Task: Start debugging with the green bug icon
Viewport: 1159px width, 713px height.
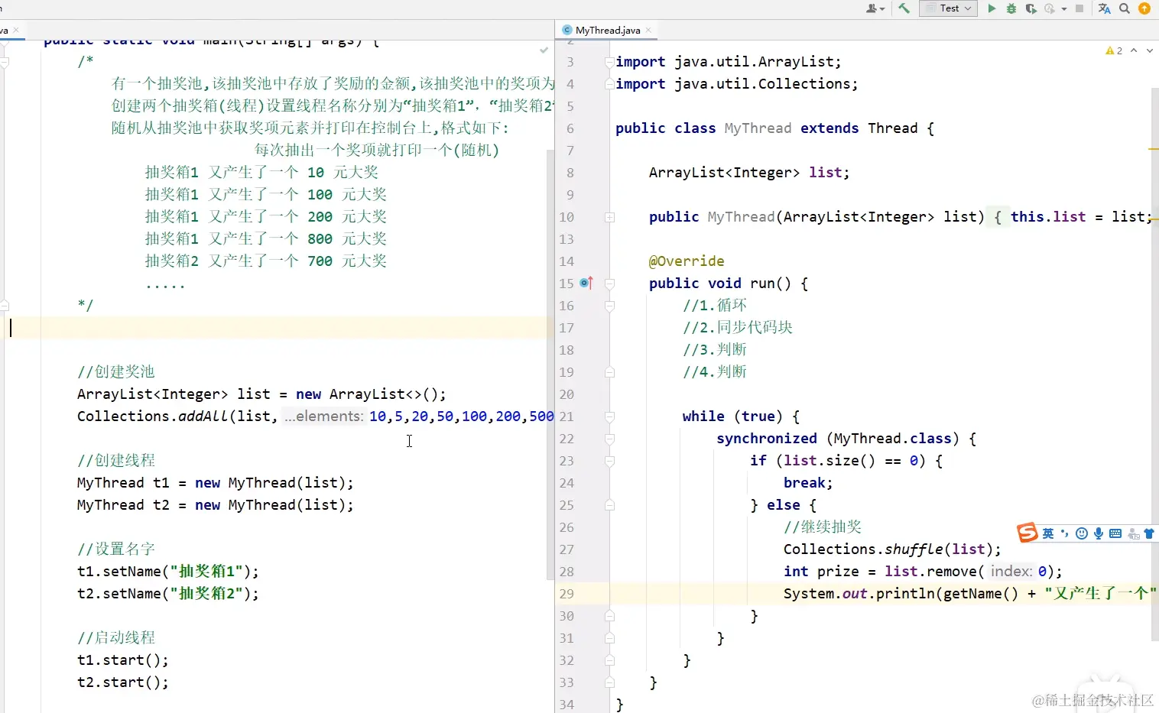Action: click(x=1011, y=8)
